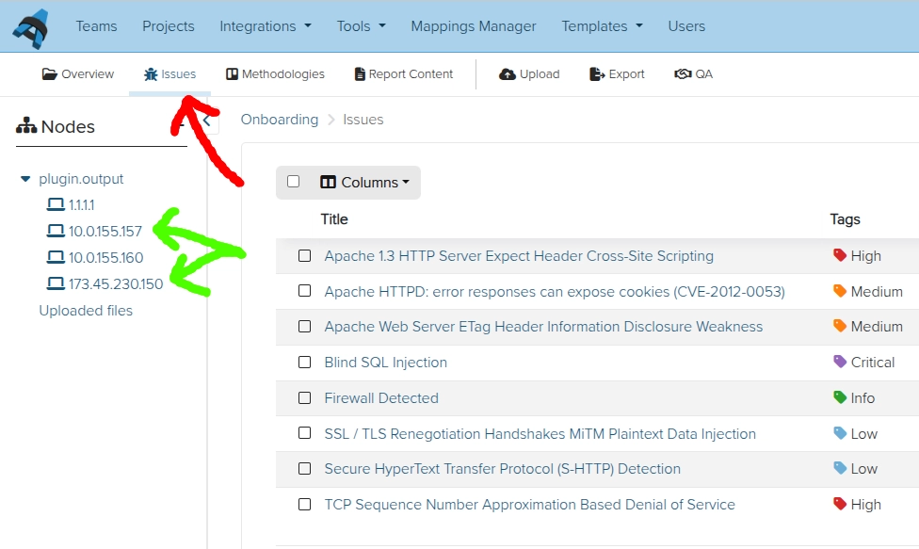This screenshot has width=919, height=549.
Task: Open Apache ETag Header Information Disclosure issue
Action: [x=543, y=327]
